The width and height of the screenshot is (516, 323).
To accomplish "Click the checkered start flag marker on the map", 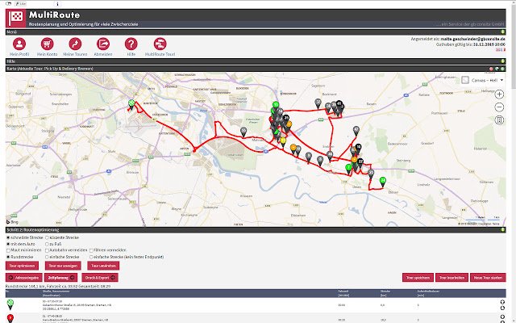I will pos(131,104).
